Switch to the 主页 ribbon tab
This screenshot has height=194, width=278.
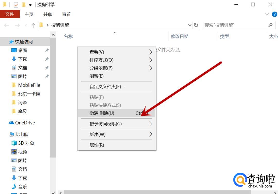coord(29,14)
